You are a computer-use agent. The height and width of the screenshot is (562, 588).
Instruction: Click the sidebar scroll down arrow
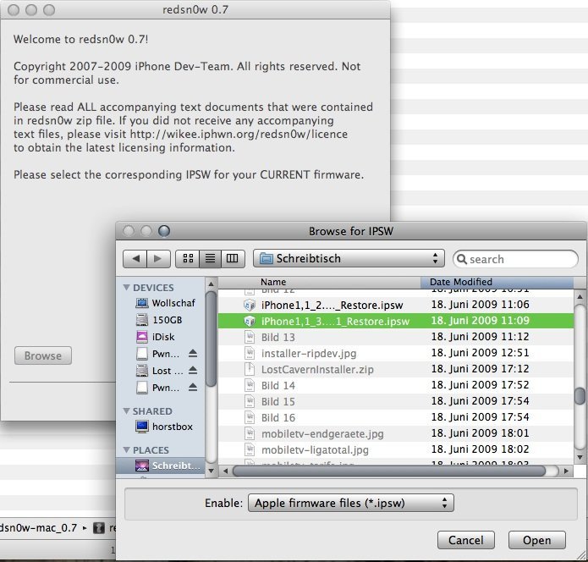tap(211, 471)
